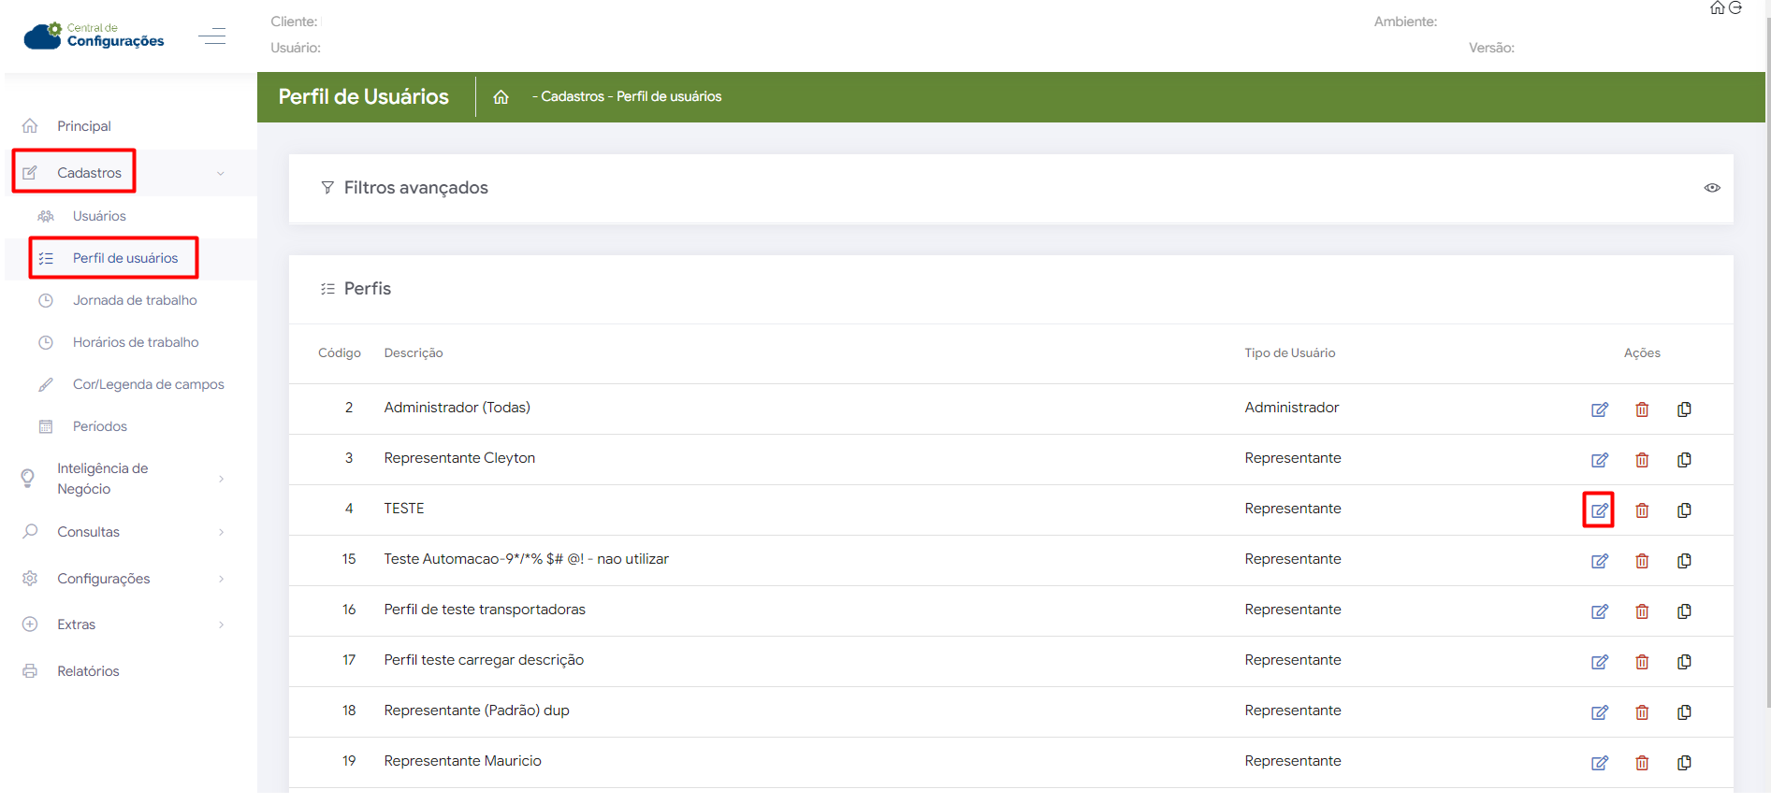The image size is (1771, 804).
Task: Click the logout icon at top right
Action: click(x=1735, y=8)
